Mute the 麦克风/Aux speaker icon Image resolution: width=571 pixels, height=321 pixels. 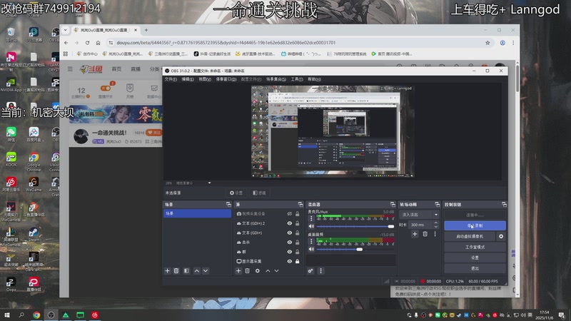311,226
